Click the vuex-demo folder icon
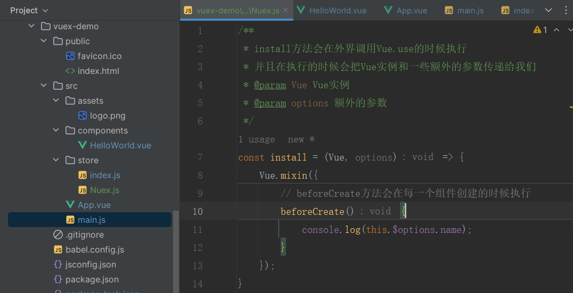 [46, 26]
